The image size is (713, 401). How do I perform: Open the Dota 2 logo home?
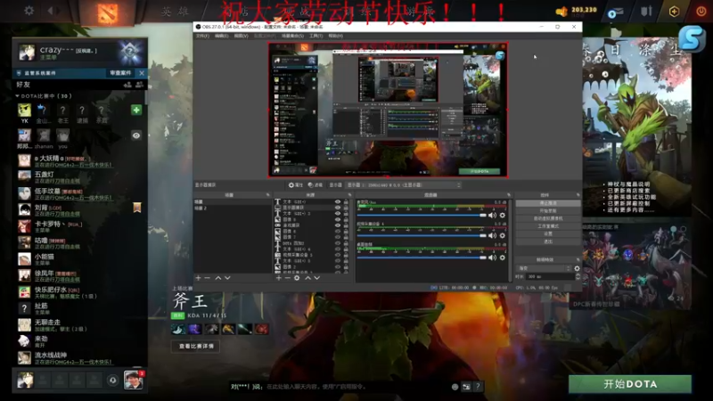(108, 12)
